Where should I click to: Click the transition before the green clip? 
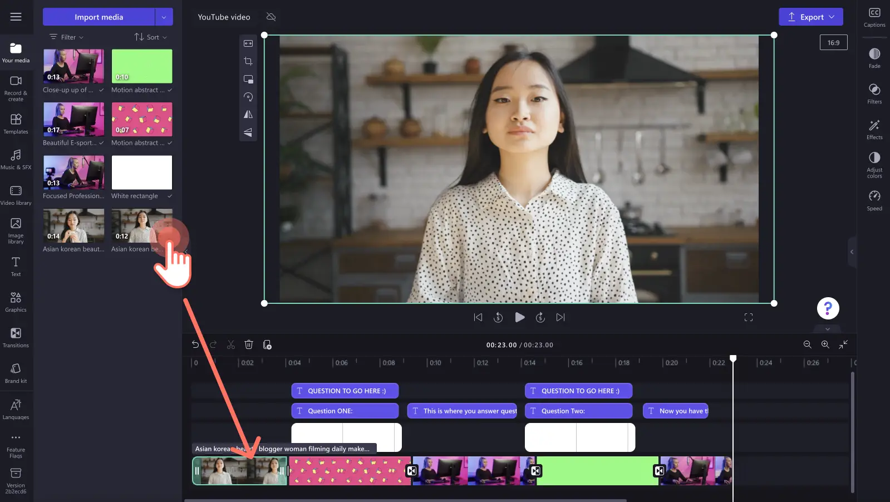[x=535, y=471]
